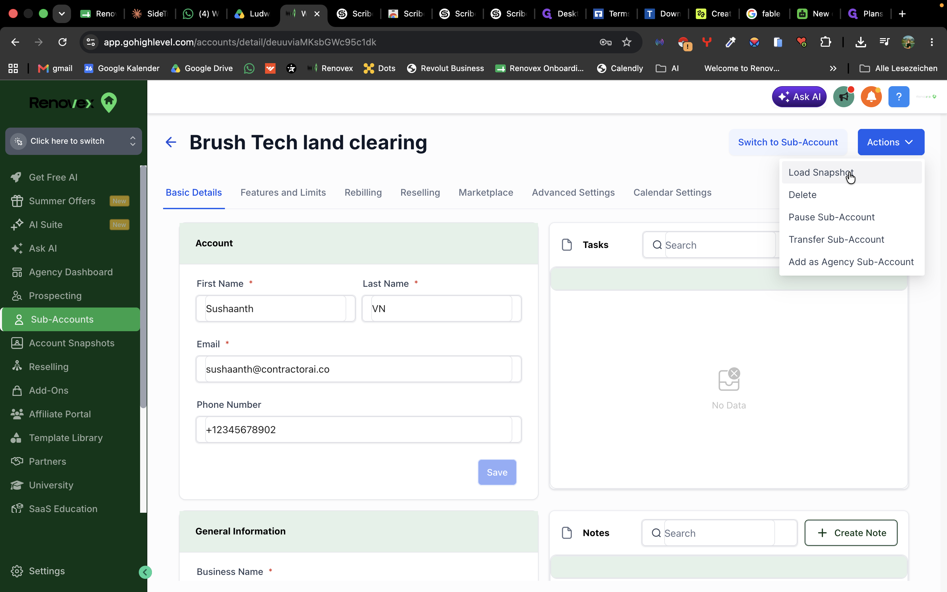This screenshot has height=592, width=947.
Task: Open Template Library icon
Action: (x=16, y=438)
